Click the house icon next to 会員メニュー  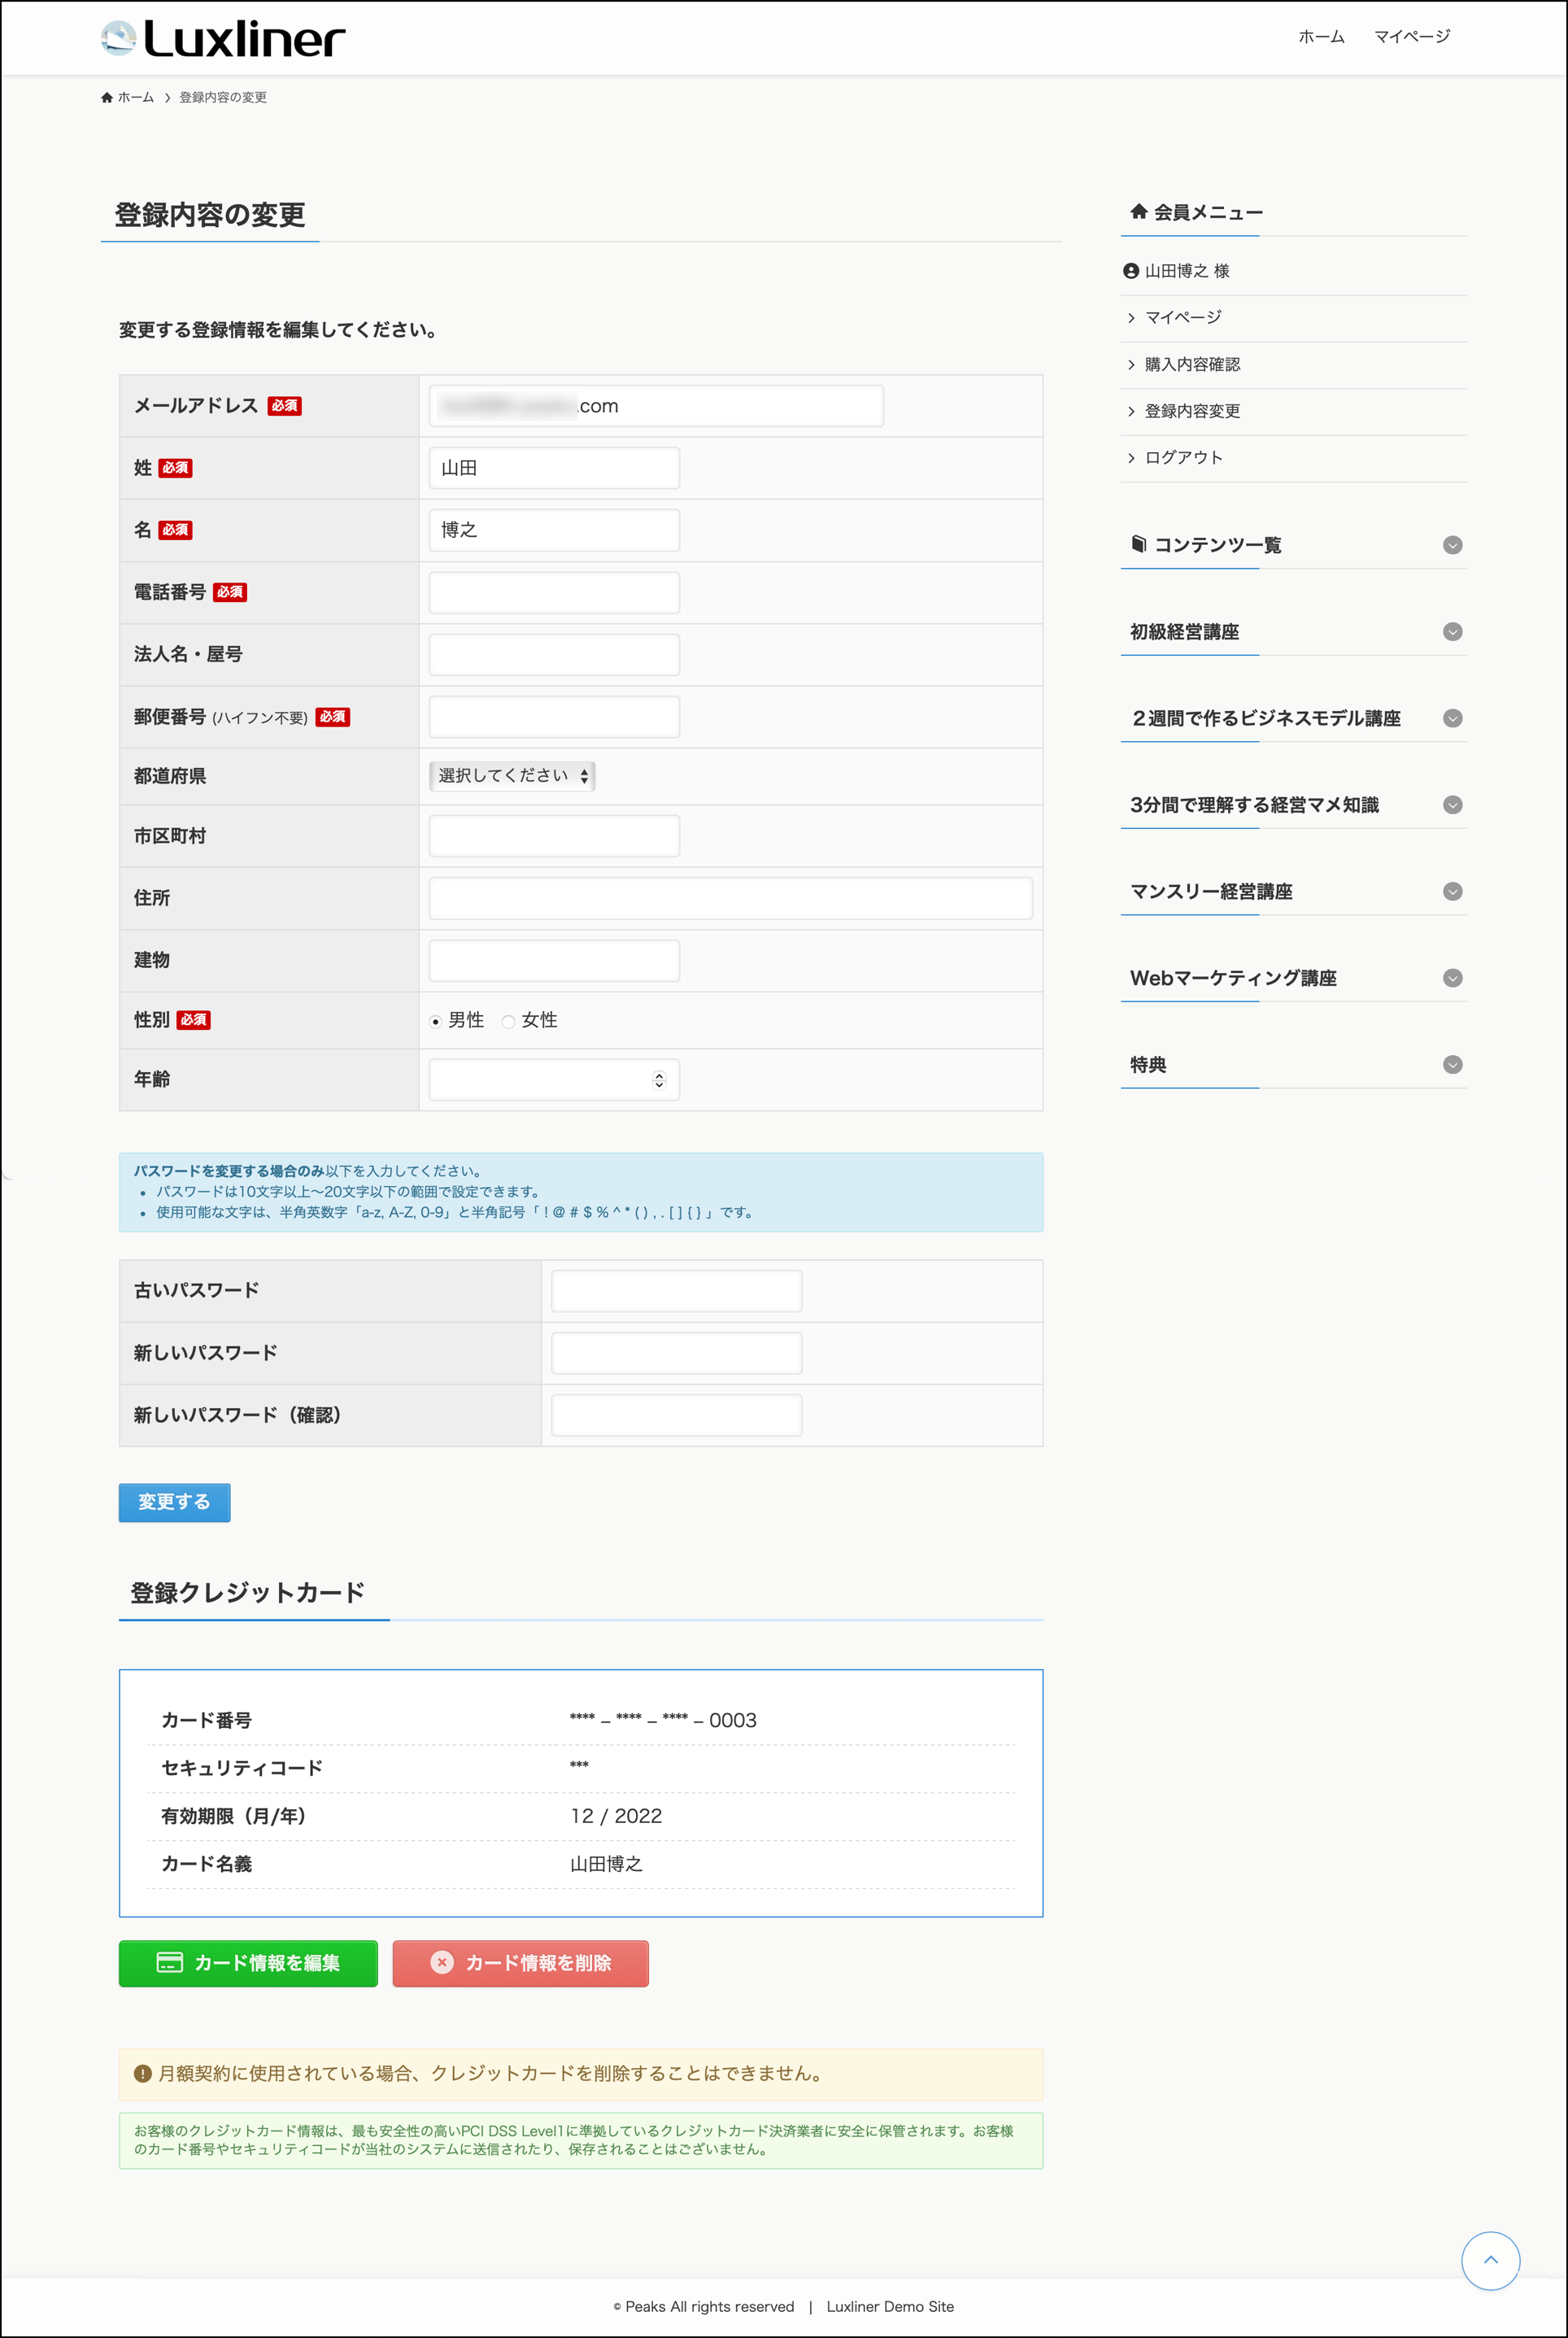pos(1138,211)
